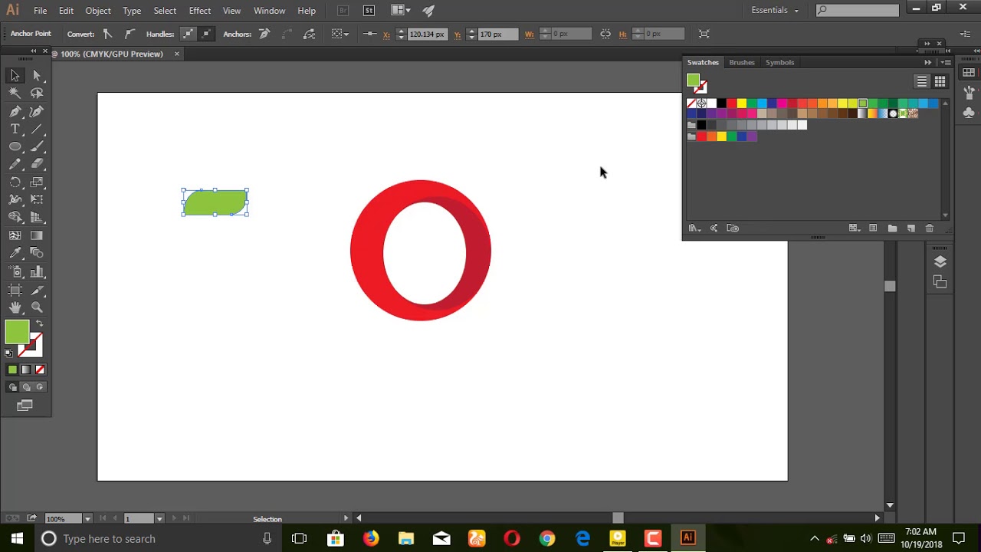Hide handles for multiple selected anchors
The height and width of the screenshot is (552, 981).
(x=205, y=34)
